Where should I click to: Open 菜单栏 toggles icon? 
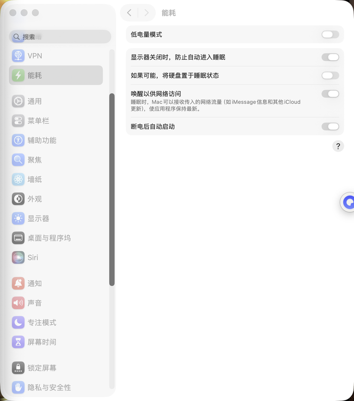point(18,121)
